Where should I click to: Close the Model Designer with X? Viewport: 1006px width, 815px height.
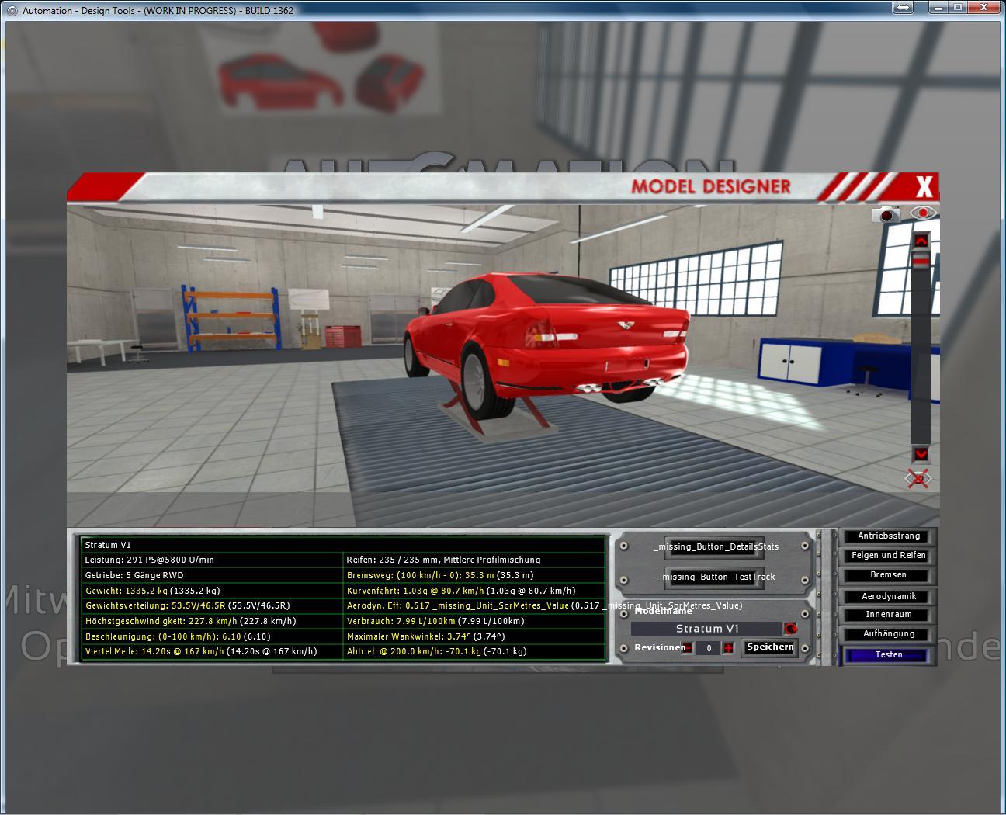click(x=924, y=187)
